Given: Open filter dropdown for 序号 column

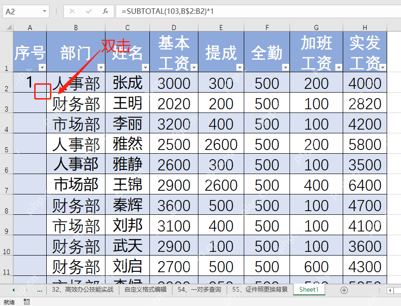Looking at the screenshot, I should [42, 68].
